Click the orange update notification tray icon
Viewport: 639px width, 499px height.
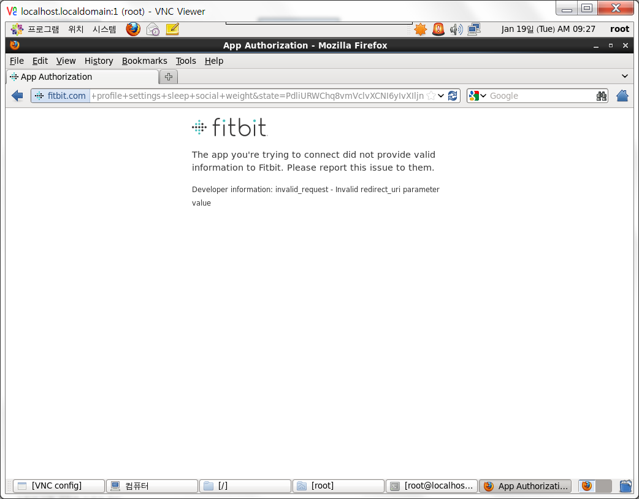[x=420, y=29]
